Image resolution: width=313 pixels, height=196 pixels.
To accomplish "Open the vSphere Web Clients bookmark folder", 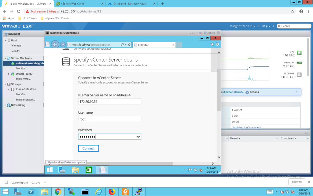I will click(55, 18).
